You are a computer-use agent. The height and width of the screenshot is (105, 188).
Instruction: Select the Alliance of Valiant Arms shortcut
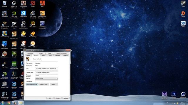point(14,5)
